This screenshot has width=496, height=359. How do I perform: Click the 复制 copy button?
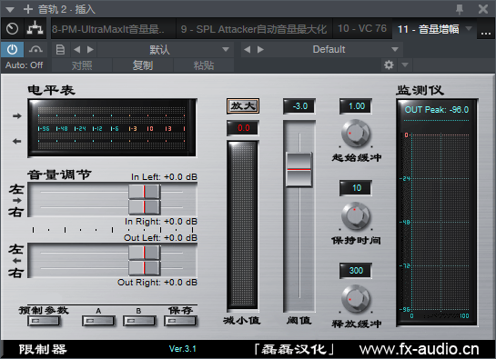[x=143, y=65]
